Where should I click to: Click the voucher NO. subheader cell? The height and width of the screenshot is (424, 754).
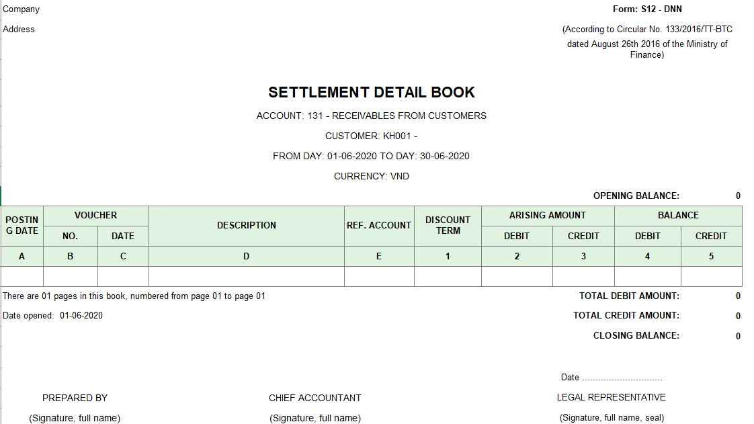click(x=70, y=236)
